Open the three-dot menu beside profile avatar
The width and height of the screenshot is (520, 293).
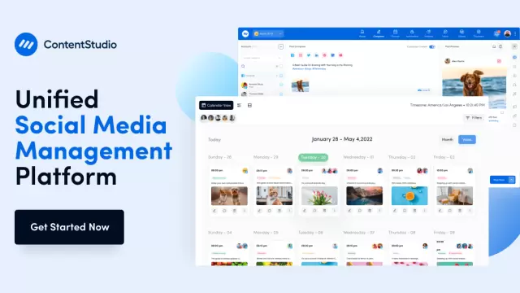tap(515, 33)
